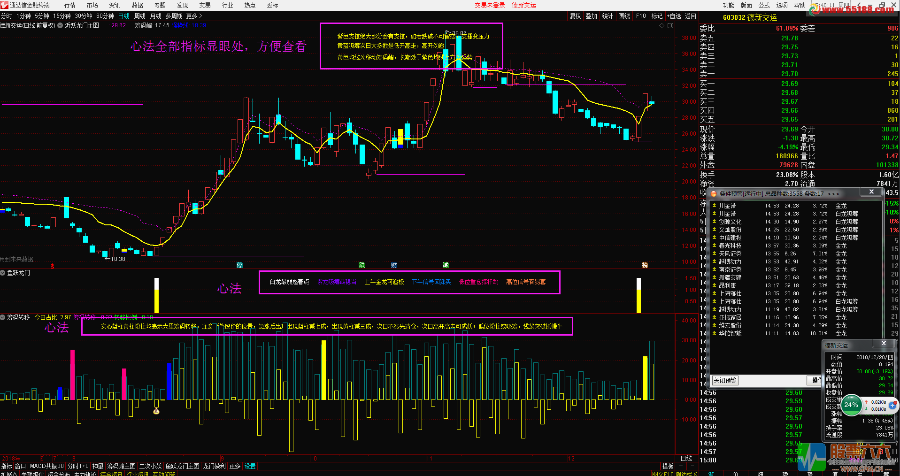900x476 pixels.
Task: Open the 公式 menu
Action: pyautogui.click(x=764, y=5)
